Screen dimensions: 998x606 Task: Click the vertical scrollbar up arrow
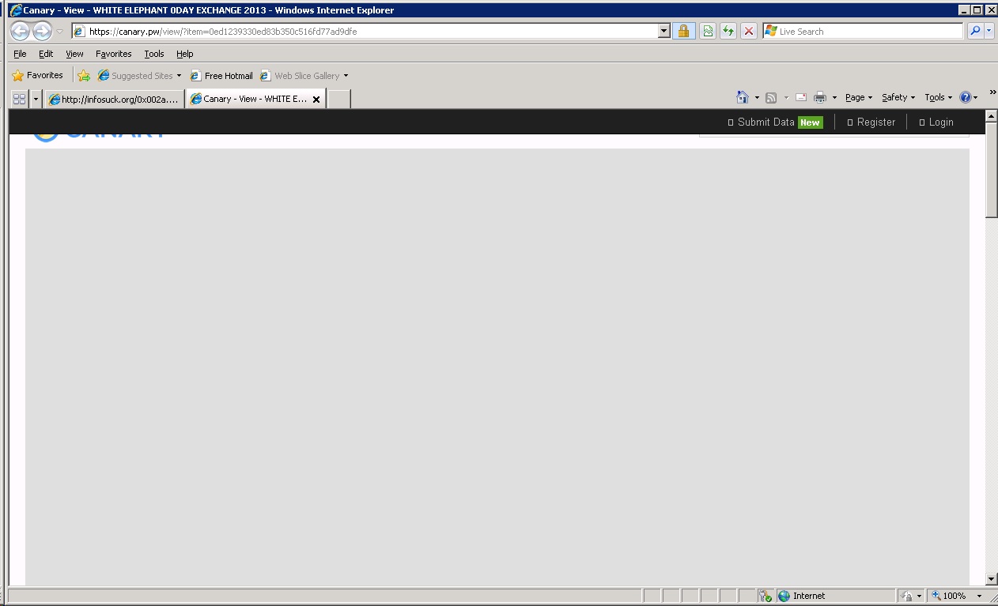(992, 116)
